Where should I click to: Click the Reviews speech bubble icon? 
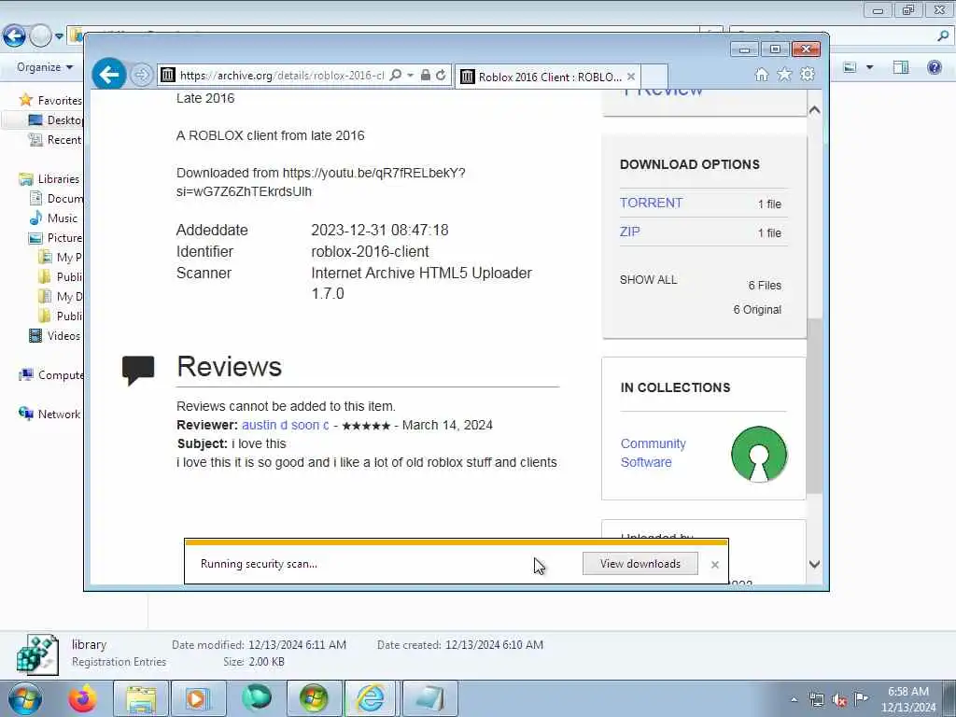138,370
